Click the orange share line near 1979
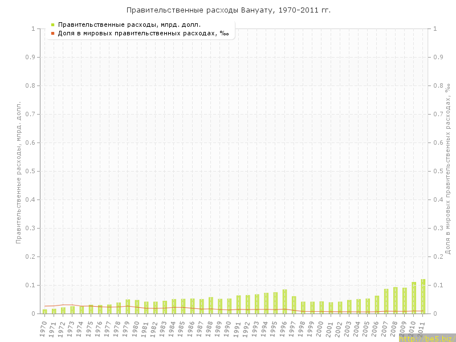The width and height of the screenshot is (456, 342). (x=128, y=306)
